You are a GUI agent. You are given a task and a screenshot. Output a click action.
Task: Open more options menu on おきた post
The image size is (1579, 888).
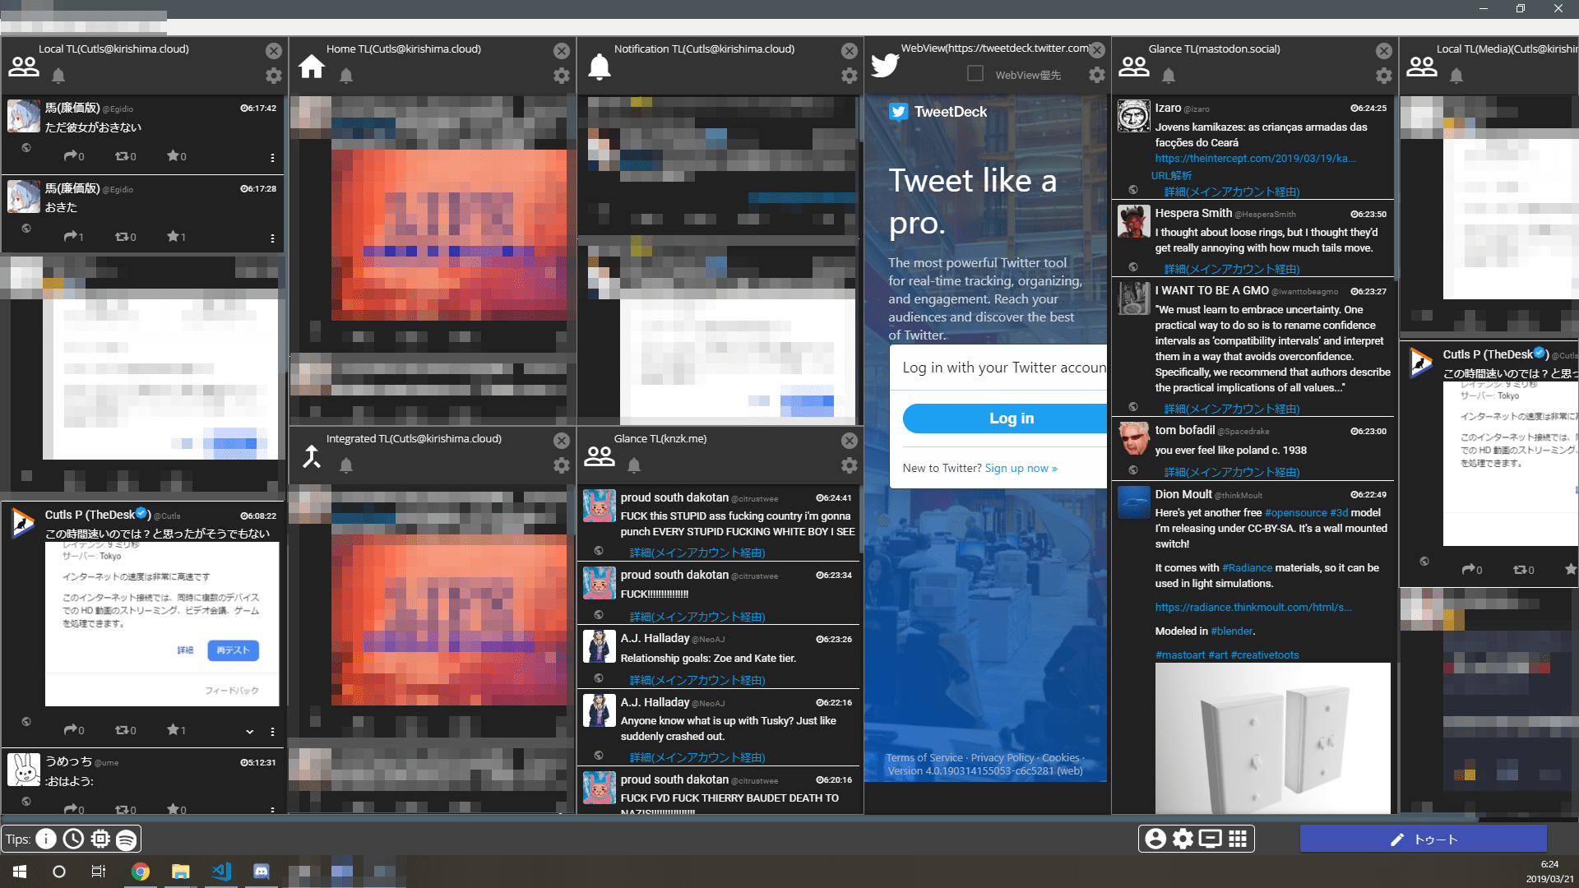[x=272, y=238]
